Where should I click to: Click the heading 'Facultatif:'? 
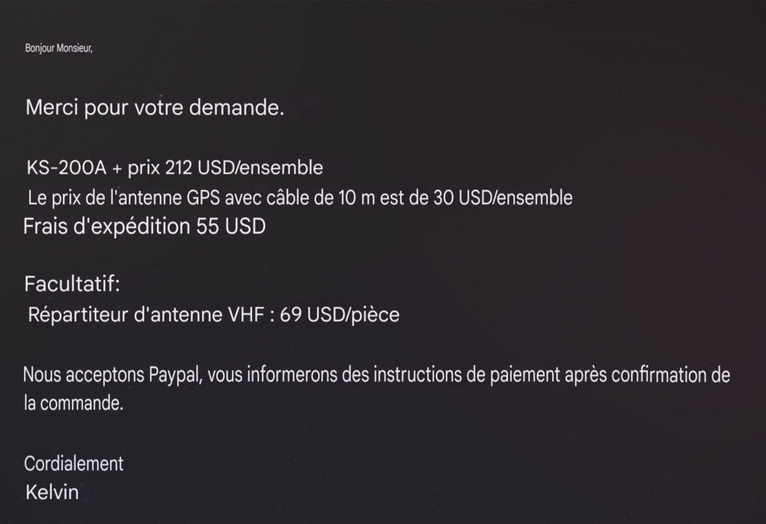coord(73,284)
